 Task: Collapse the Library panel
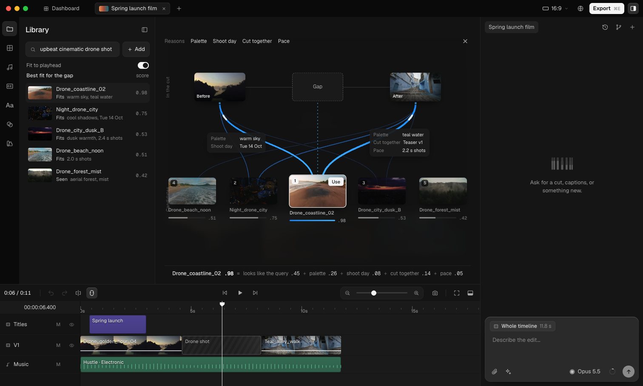[x=145, y=30]
